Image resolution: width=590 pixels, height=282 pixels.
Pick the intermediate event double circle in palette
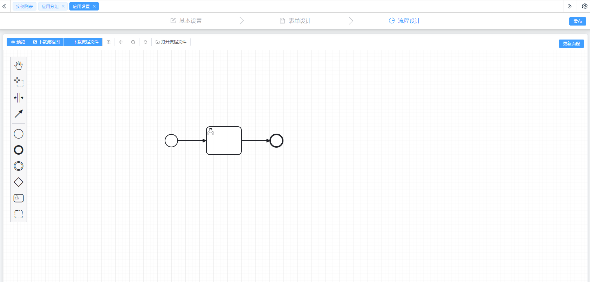[19, 166]
